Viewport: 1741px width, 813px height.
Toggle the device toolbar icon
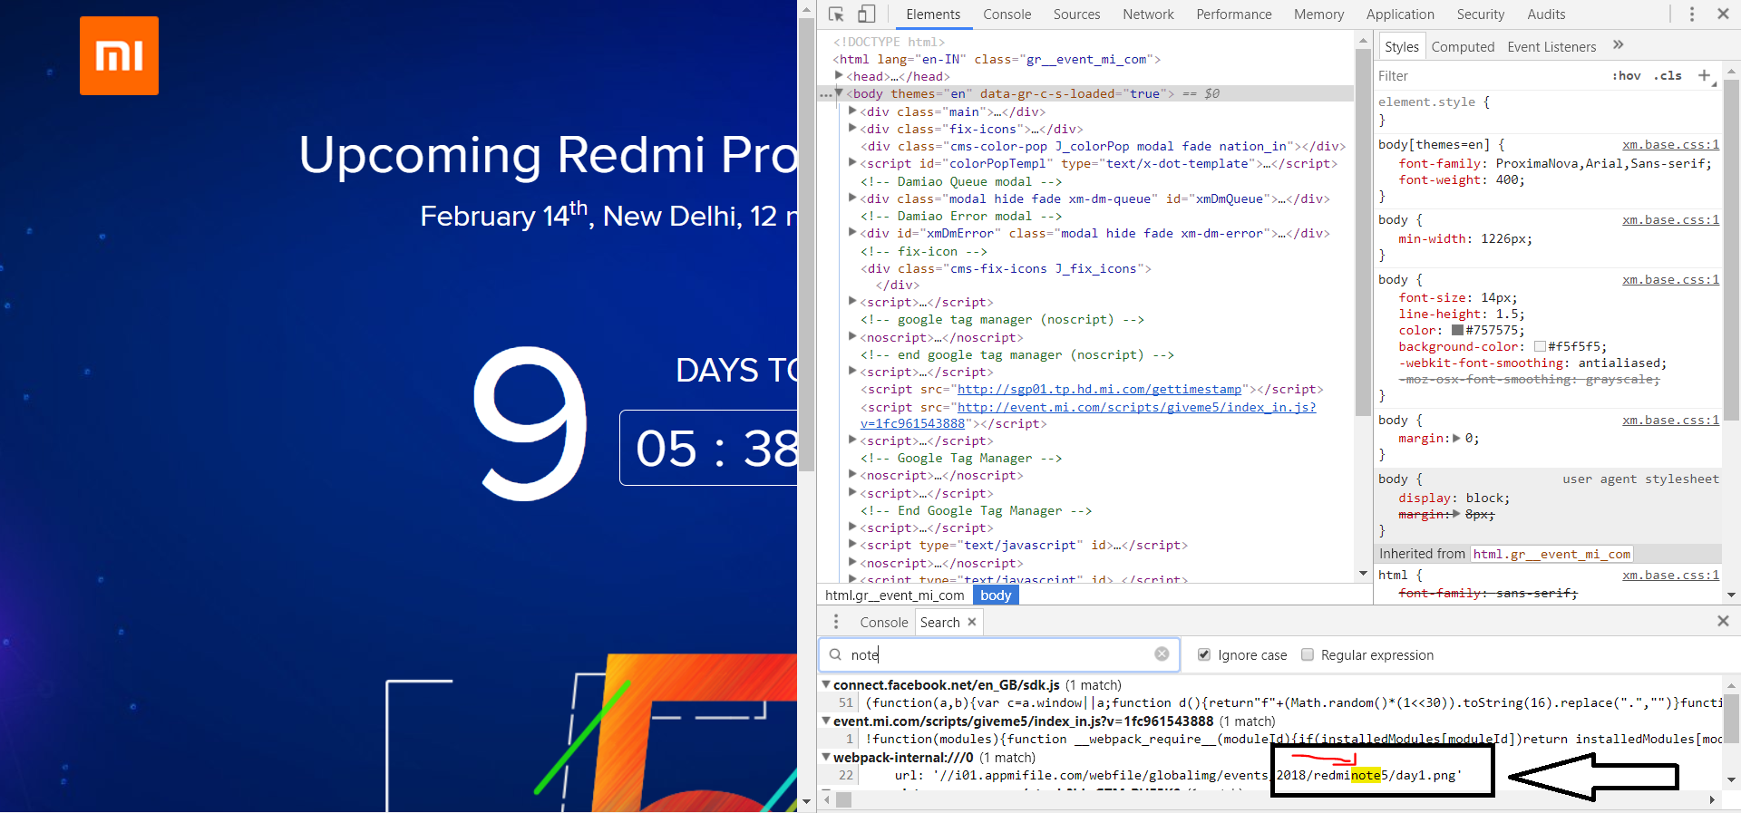point(866,15)
